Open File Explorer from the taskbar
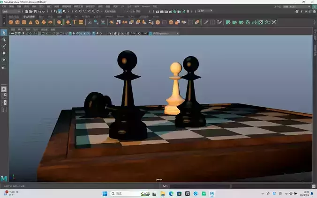Screen dimensions: 317x198 (163, 194)
